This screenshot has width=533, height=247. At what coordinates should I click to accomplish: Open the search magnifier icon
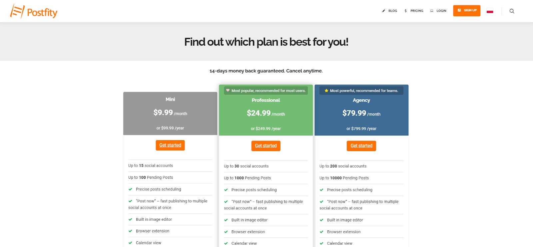pyautogui.click(x=512, y=11)
